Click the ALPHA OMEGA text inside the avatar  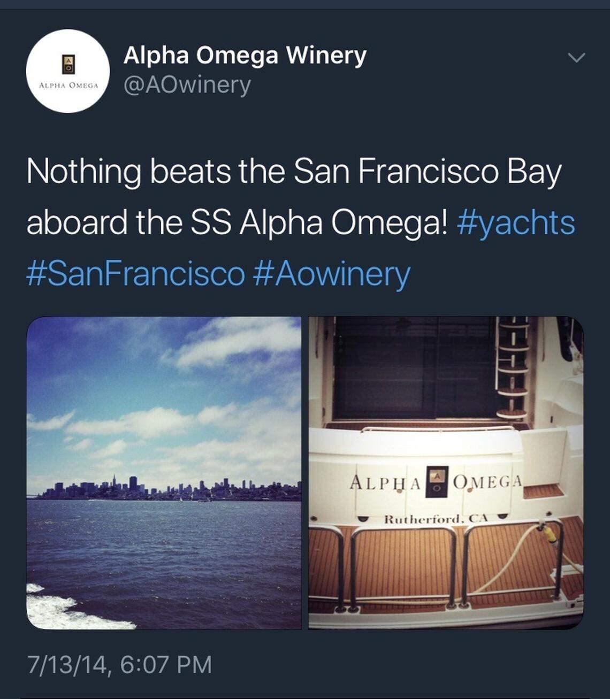click(x=68, y=86)
